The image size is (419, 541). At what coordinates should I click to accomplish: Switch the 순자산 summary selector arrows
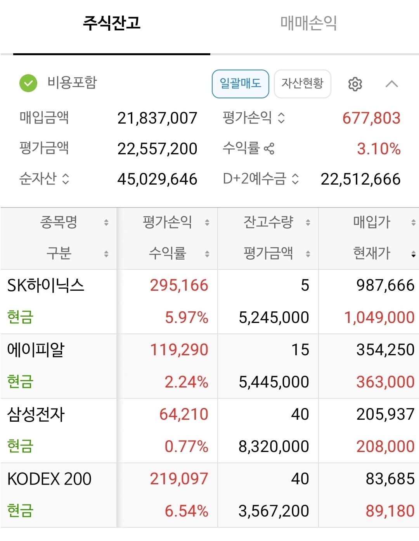66,179
